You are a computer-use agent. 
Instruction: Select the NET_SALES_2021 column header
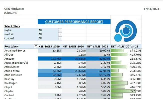click(x=97, y=47)
